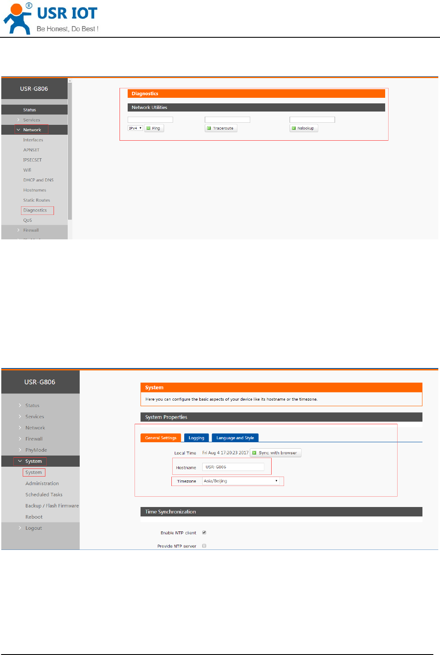Expand Services in the upper sidebar
440x655 pixels.
(34, 120)
